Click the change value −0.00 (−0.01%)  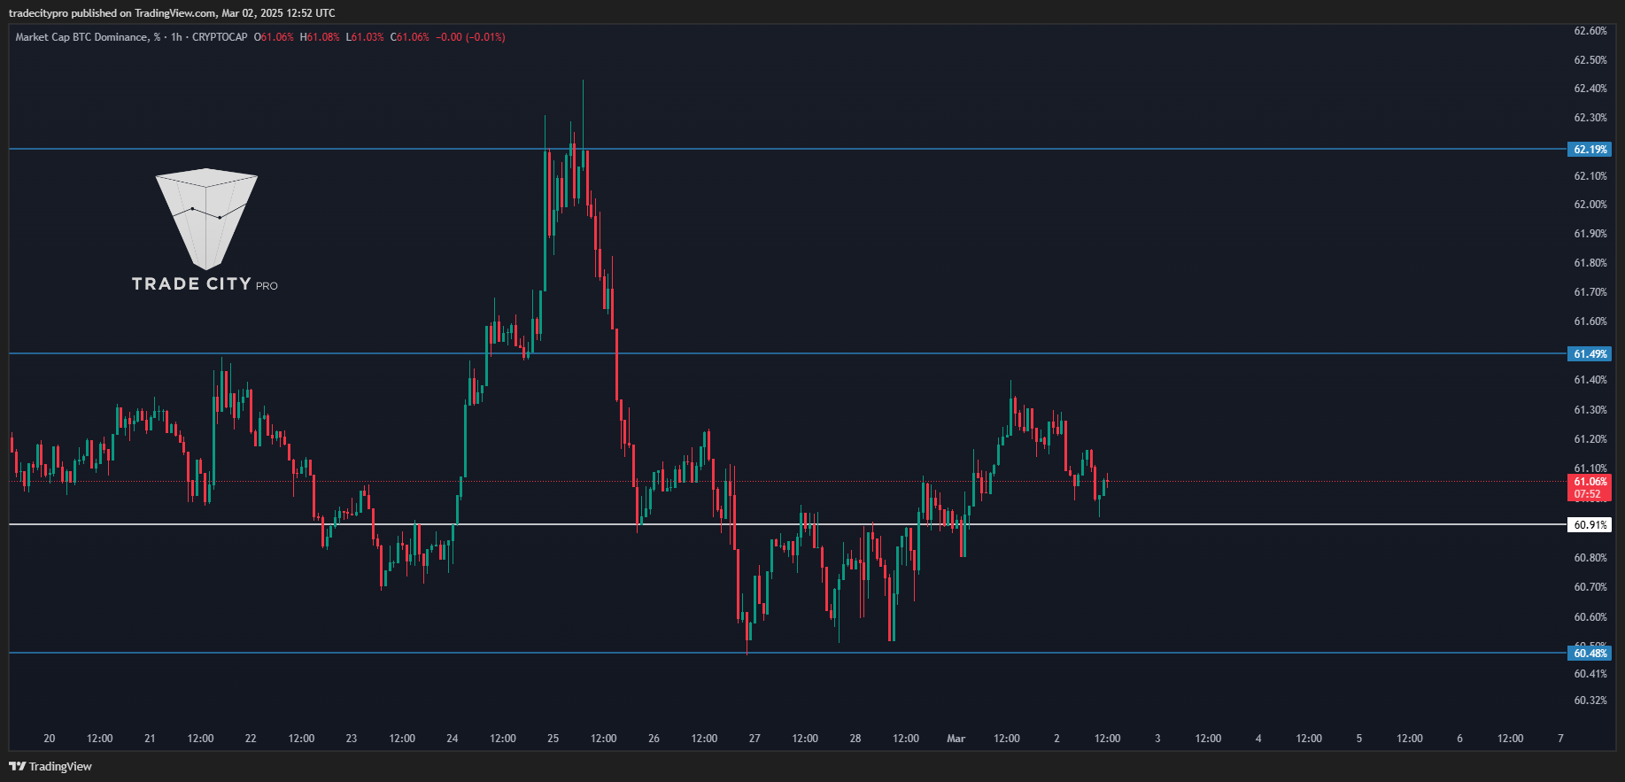[x=470, y=37]
